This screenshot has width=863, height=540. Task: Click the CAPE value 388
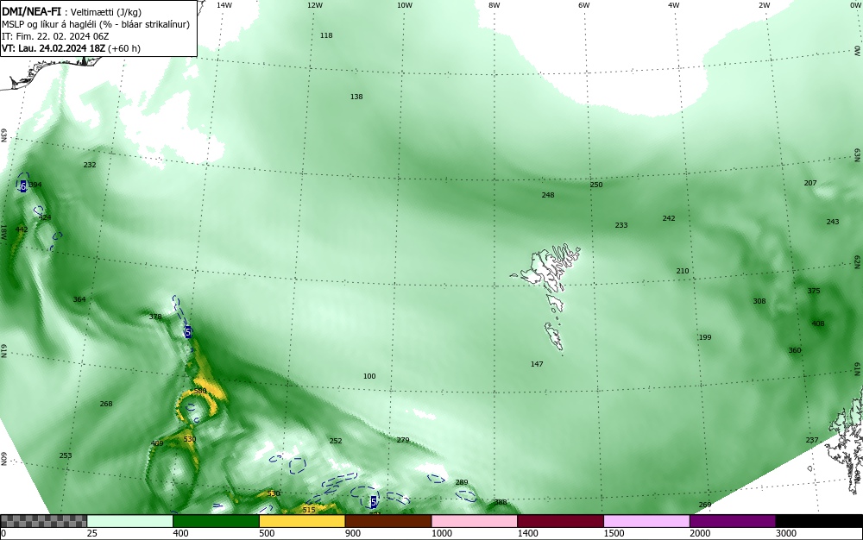[501, 502]
